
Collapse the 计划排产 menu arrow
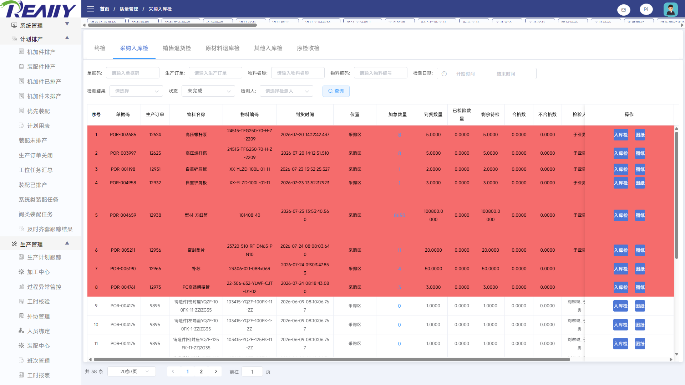pos(67,37)
